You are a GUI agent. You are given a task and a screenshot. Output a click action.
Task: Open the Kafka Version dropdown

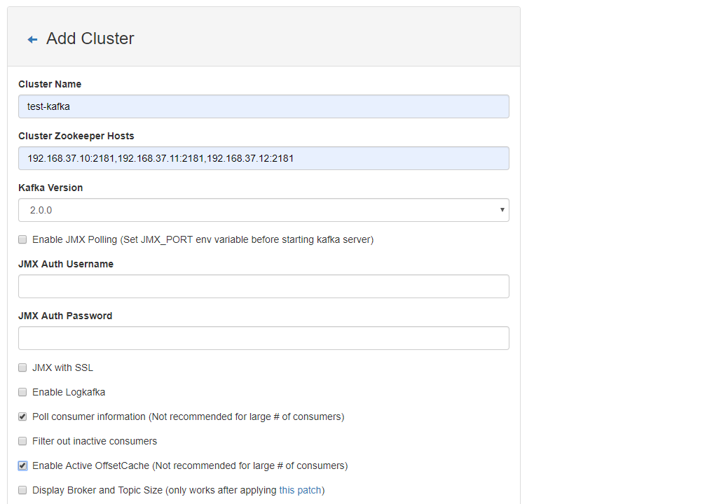point(263,210)
